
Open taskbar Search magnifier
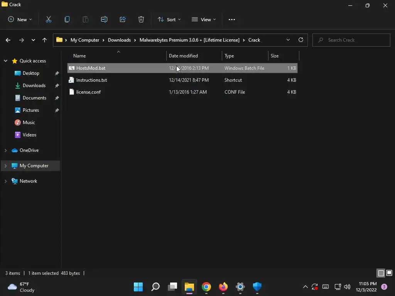coord(155,287)
